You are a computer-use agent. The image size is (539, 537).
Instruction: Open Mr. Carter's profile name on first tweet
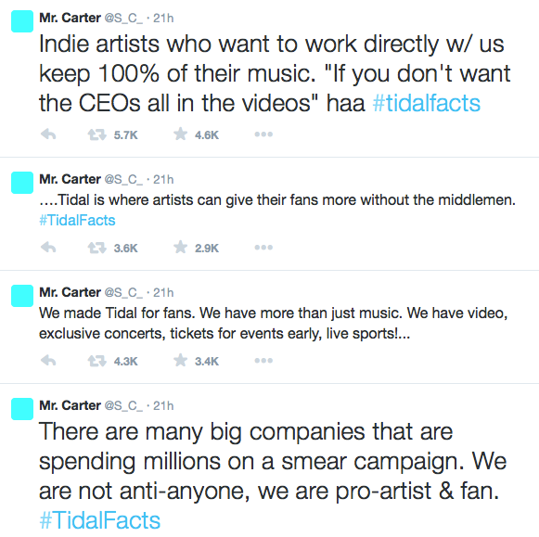[70, 18]
